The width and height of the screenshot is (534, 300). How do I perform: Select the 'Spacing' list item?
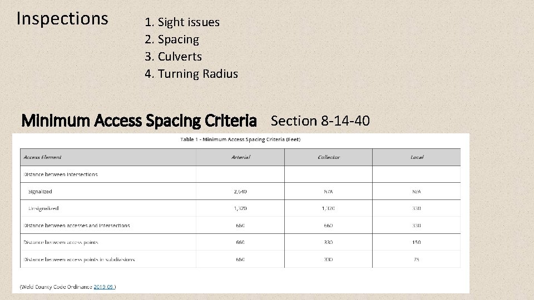172,39
